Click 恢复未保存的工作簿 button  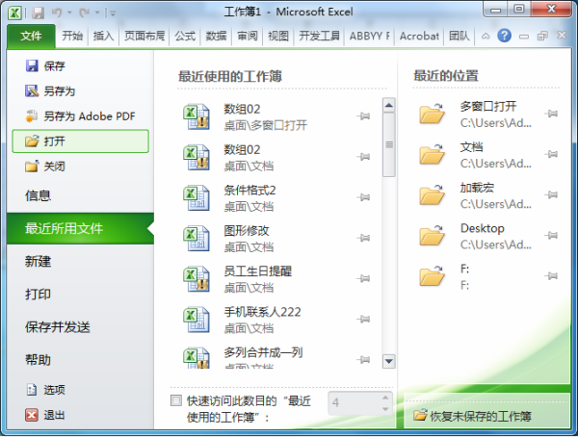point(486,416)
